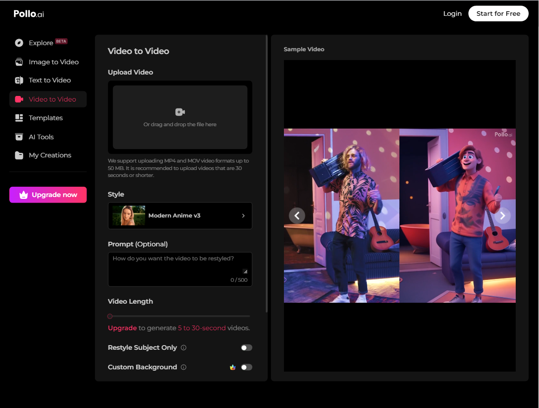Click Start for Free button
Image resolution: width=539 pixels, height=408 pixels.
click(498, 14)
